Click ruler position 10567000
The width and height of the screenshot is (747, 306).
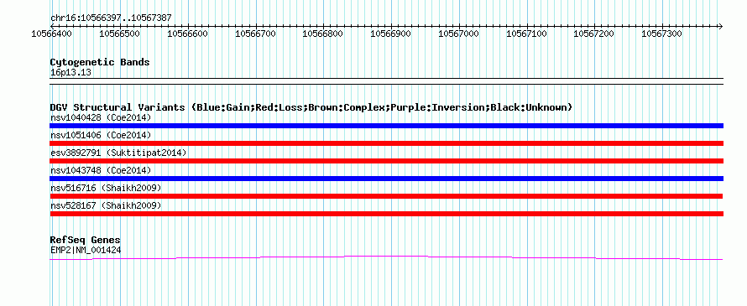tap(458, 34)
